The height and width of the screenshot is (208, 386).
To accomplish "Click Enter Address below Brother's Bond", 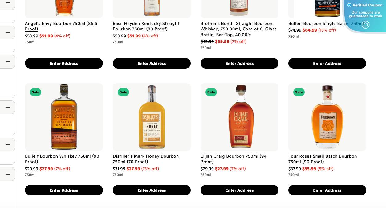I will (239, 63).
